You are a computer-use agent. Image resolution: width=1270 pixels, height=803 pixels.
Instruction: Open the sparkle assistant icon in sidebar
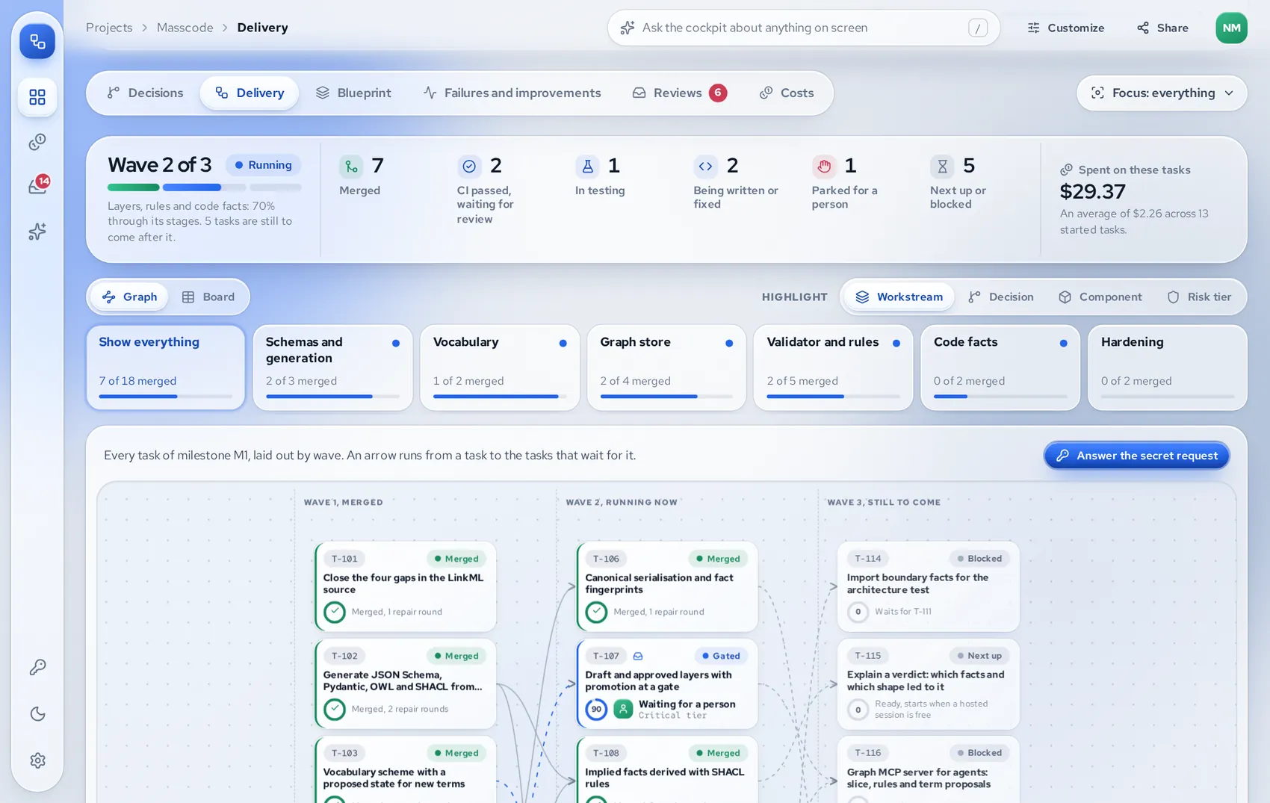coord(37,232)
